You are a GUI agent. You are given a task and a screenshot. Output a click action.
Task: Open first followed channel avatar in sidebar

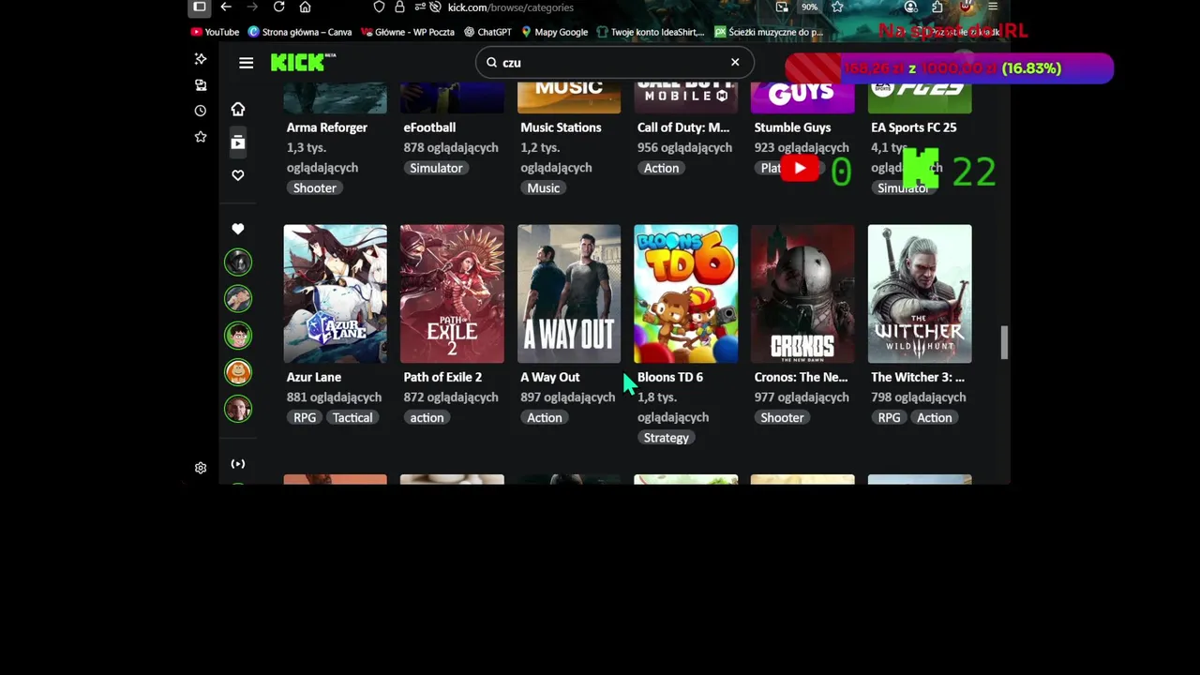(238, 262)
